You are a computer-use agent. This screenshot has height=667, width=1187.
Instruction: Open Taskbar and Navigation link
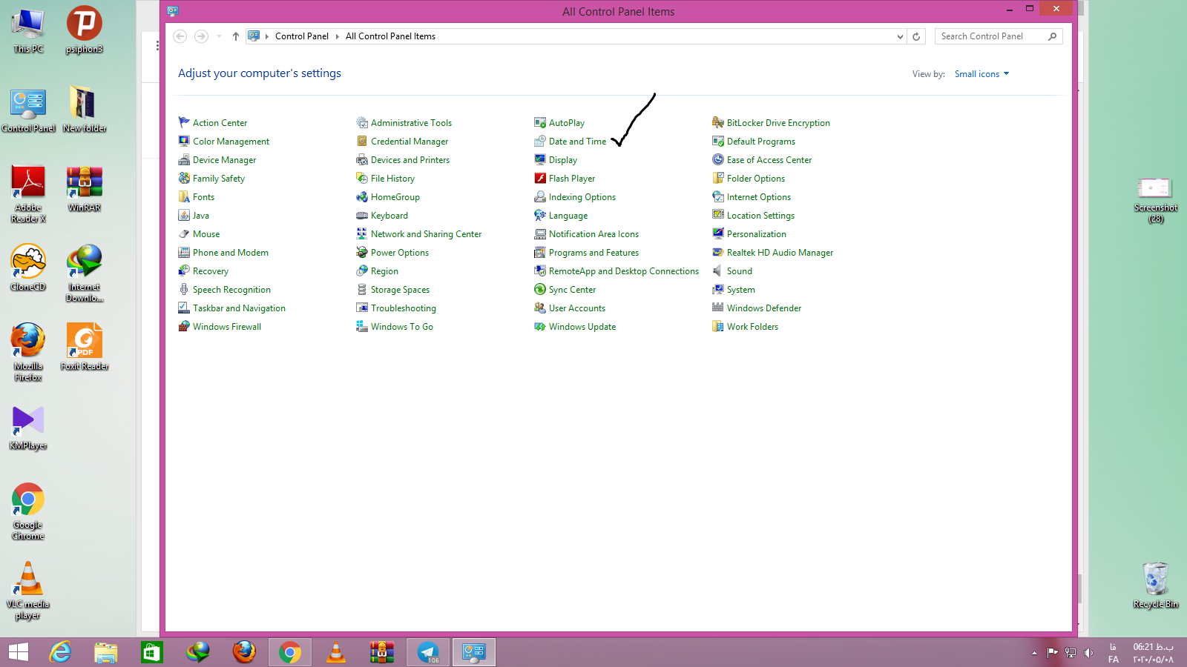(x=239, y=308)
